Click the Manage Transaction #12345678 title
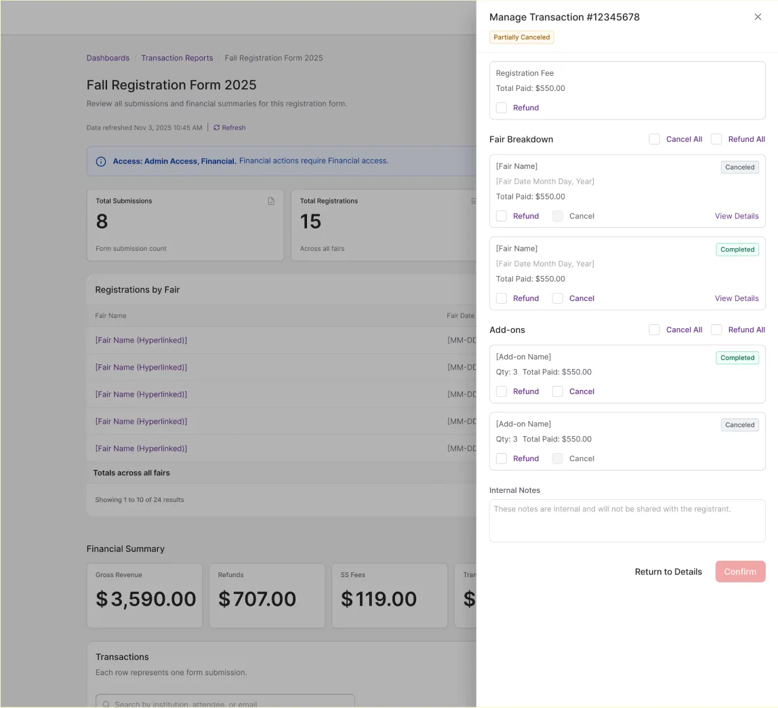The image size is (778, 708). pos(565,18)
